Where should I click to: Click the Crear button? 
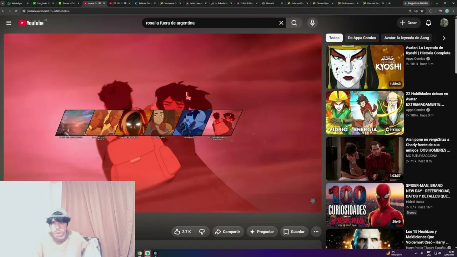(408, 23)
